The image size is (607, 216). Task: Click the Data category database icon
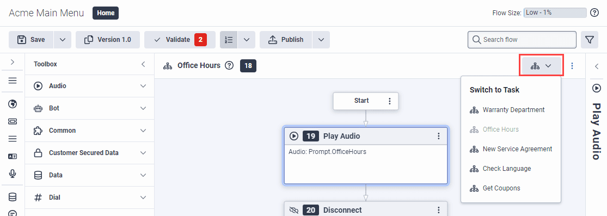pyautogui.click(x=38, y=175)
